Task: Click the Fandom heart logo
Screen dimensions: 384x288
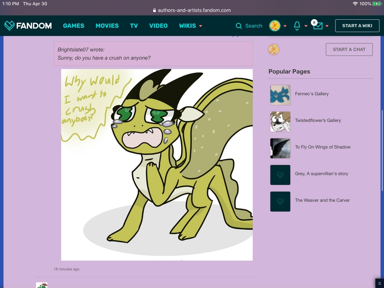Action: 10,26
